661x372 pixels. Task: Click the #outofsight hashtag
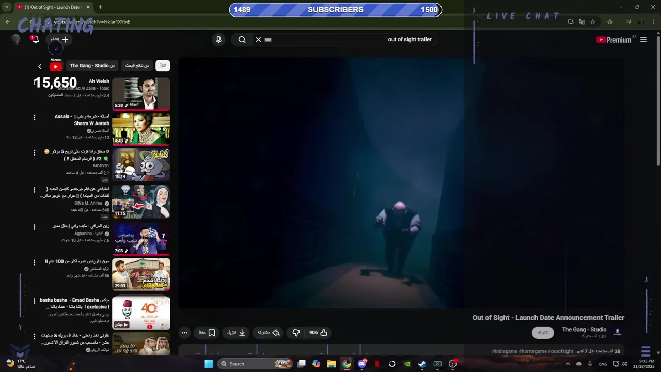[561, 351]
